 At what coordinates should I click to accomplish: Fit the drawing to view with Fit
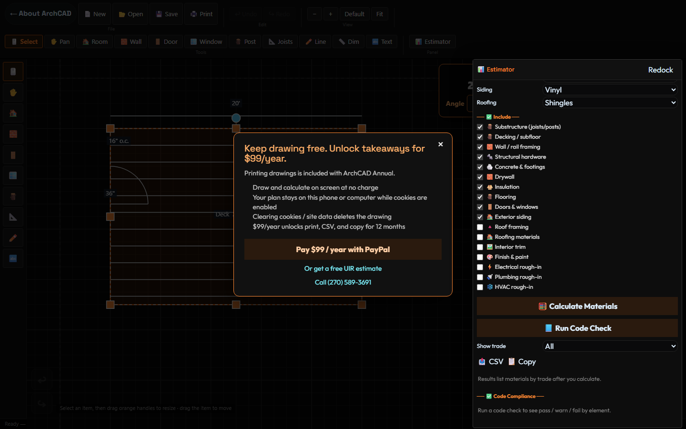(380, 14)
